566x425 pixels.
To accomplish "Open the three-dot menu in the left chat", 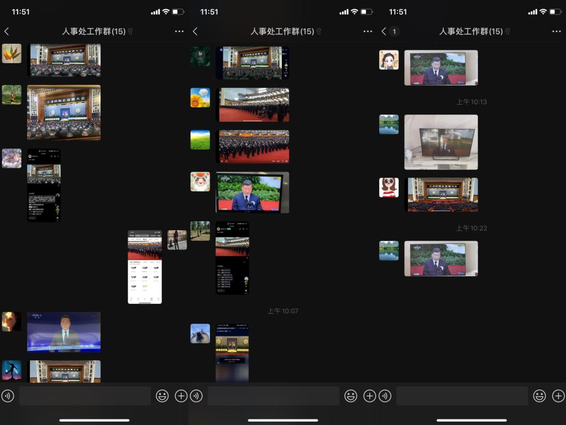I will point(179,32).
